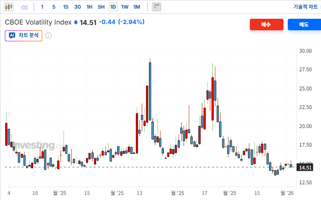Select the 5 minute timeframe

pos(54,7)
